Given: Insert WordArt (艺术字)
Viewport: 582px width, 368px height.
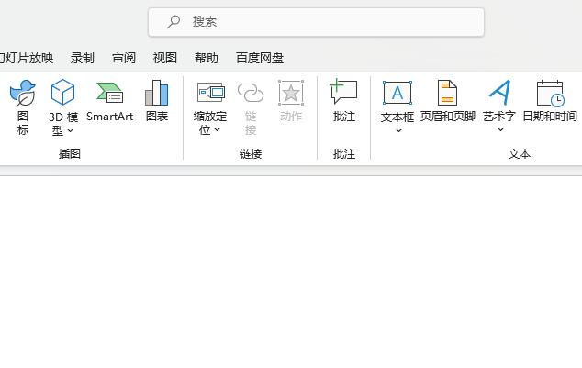Looking at the screenshot, I should [x=499, y=107].
